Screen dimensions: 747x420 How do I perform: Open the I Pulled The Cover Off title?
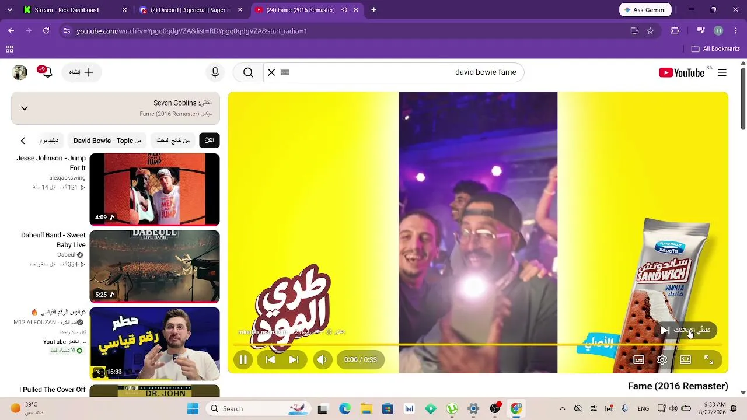coord(53,390)
